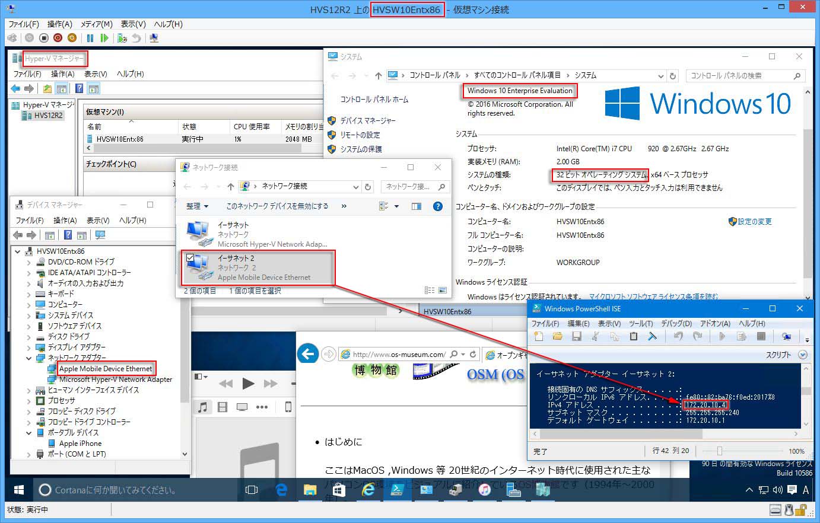Click the remote PowerShell tab icon in ISE
820x523 pixels.
pos(786,336)
